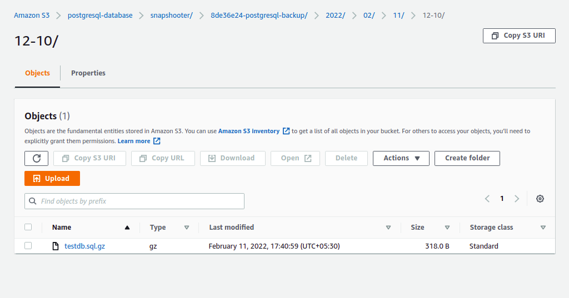Viewport: 569px width, 298px height.
Task: Follow the Amazon S3 inventory link
Action: 249,131
